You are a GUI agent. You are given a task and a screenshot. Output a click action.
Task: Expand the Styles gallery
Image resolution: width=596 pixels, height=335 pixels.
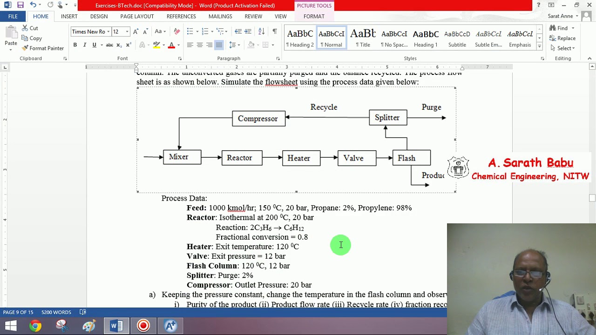539,46
